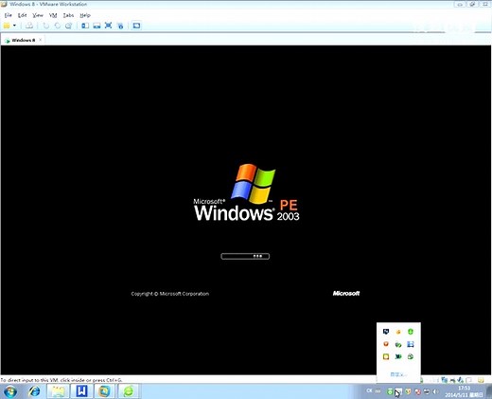Click the console view toolbar icon
Image resolution: width=492 pixels, height=399 pixels.
(x=136, y=26)
